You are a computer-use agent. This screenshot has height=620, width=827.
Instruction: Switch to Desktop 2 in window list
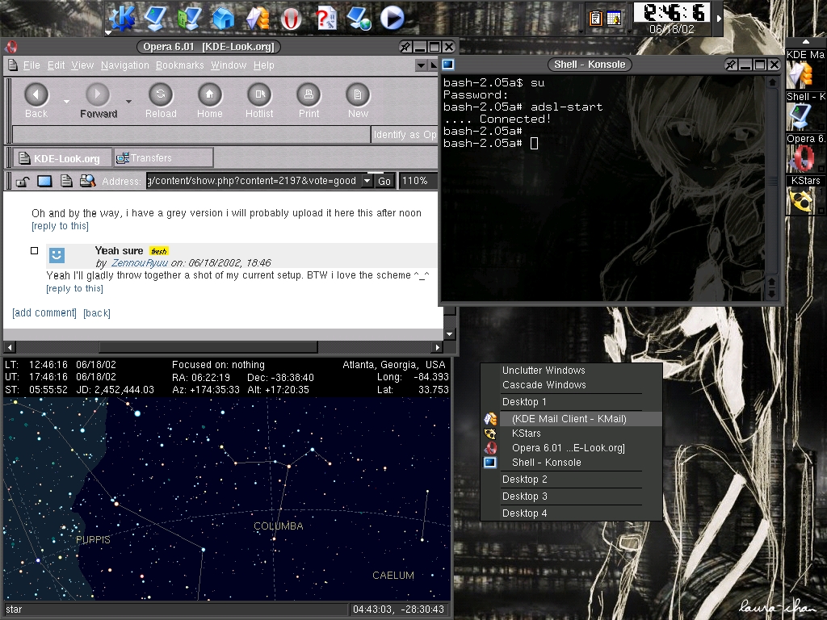(x=572, y=480)
